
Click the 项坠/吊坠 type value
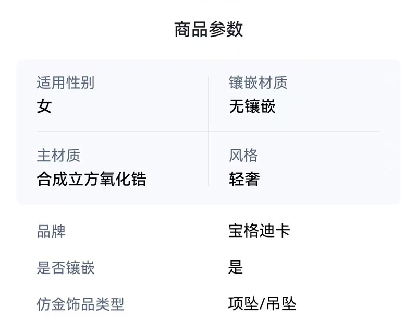[262, 304]
